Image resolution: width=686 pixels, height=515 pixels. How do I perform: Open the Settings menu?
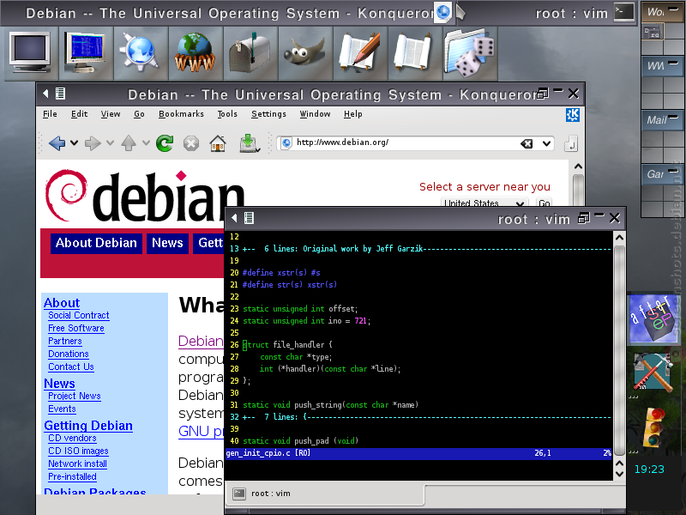(x=268, y=114)
